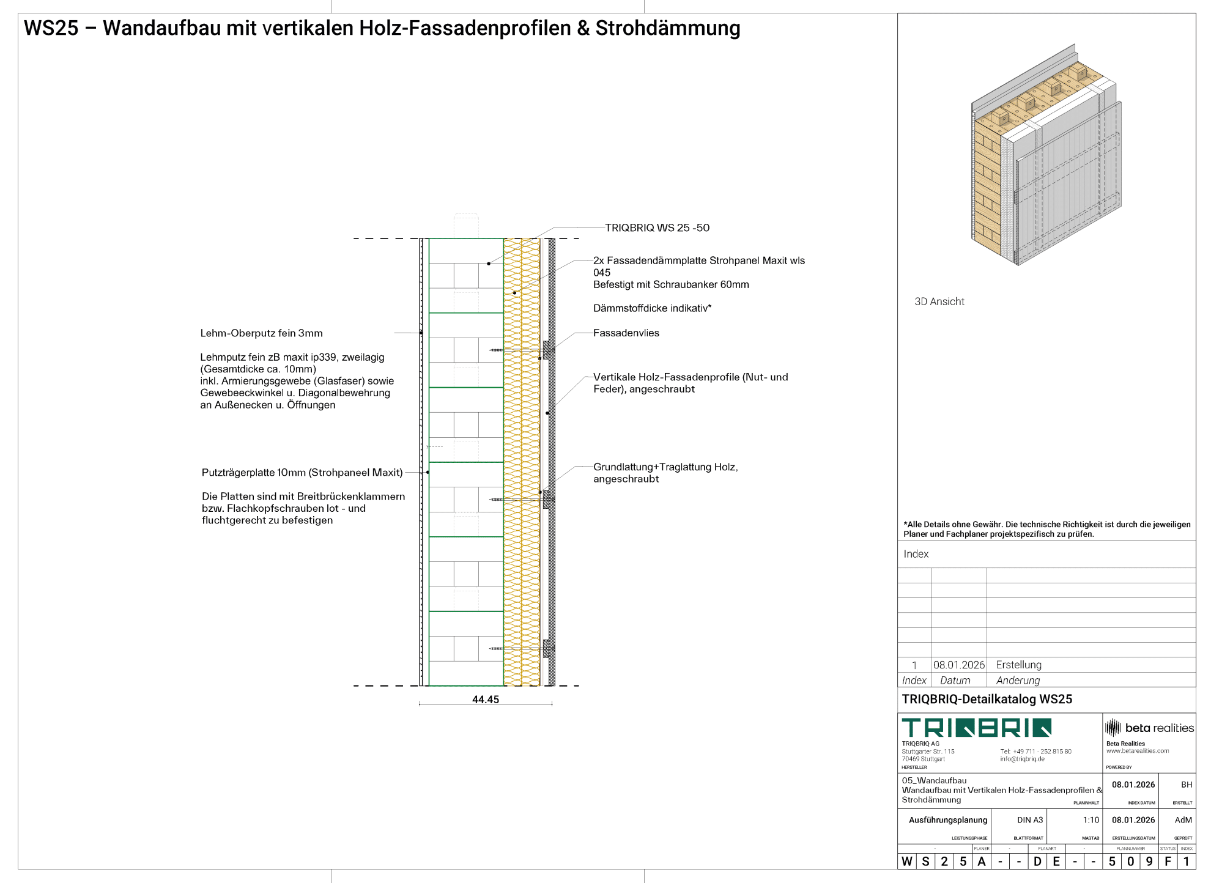Click the 'F' status cell in plan number
The image size is (1211, 883).
tap(1168, 861)
